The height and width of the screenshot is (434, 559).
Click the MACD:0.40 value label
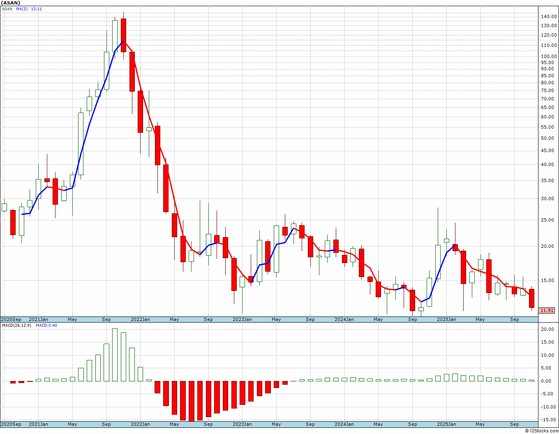click(46, 325)
